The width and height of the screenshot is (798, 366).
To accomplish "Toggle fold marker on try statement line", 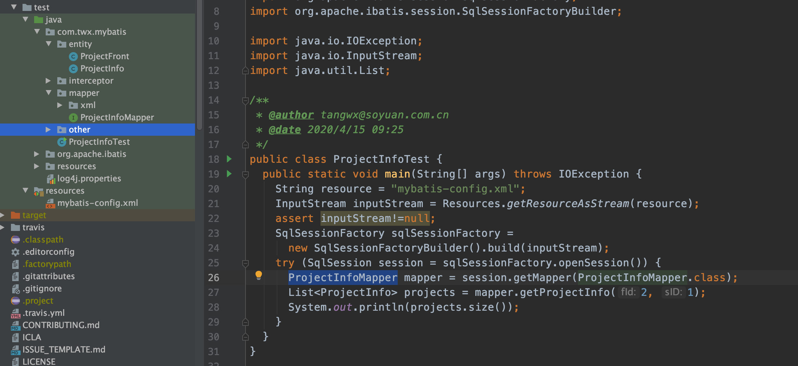I will click(x=245, y=263).
